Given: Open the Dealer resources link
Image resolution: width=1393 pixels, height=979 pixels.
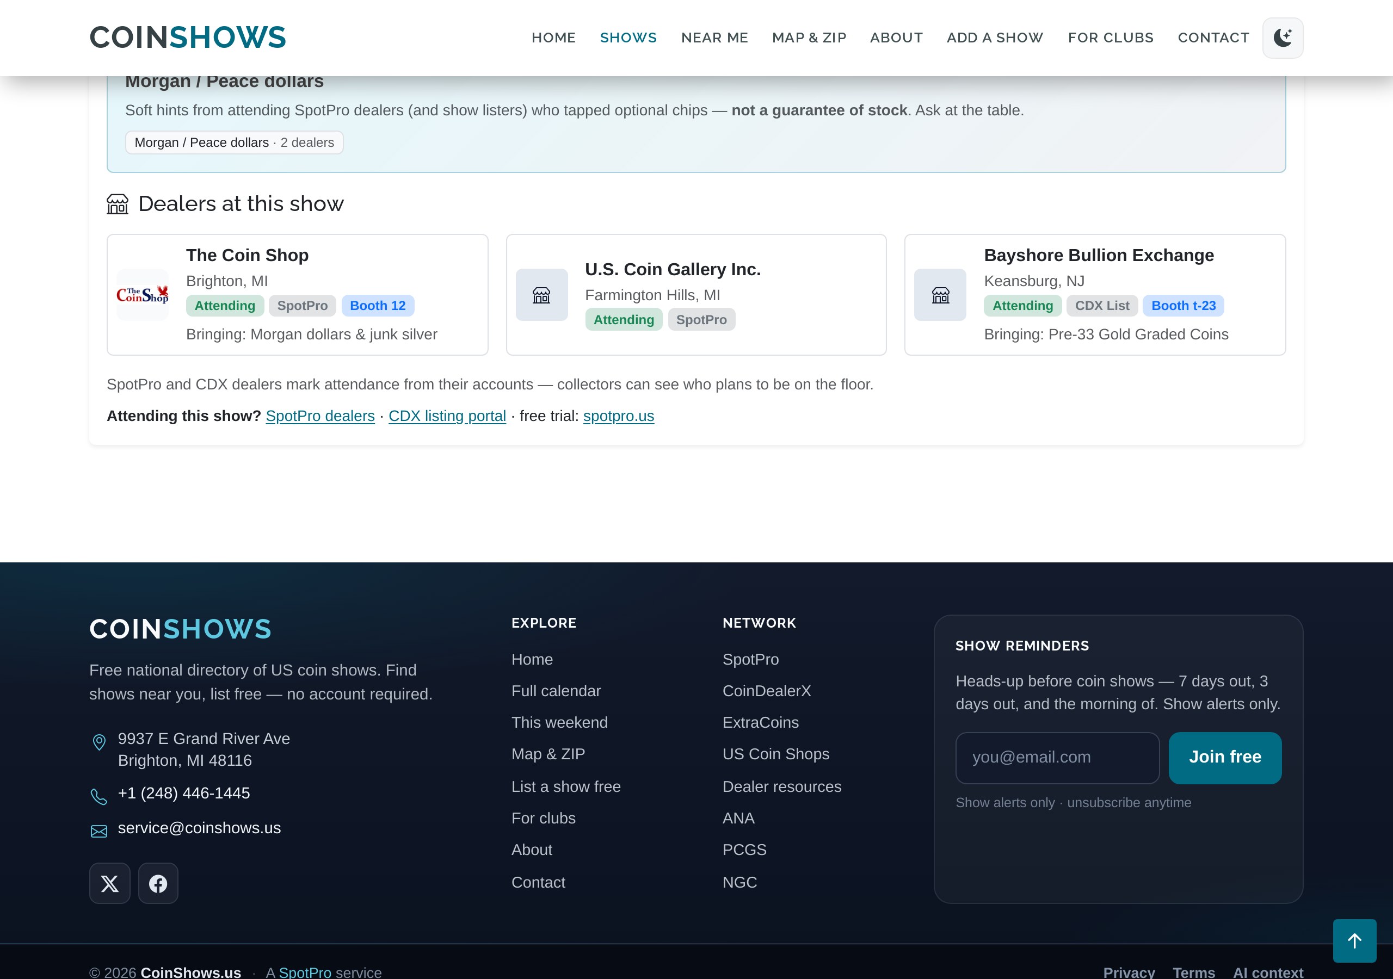Looking at the screenshot, I should tap(782, 786).
